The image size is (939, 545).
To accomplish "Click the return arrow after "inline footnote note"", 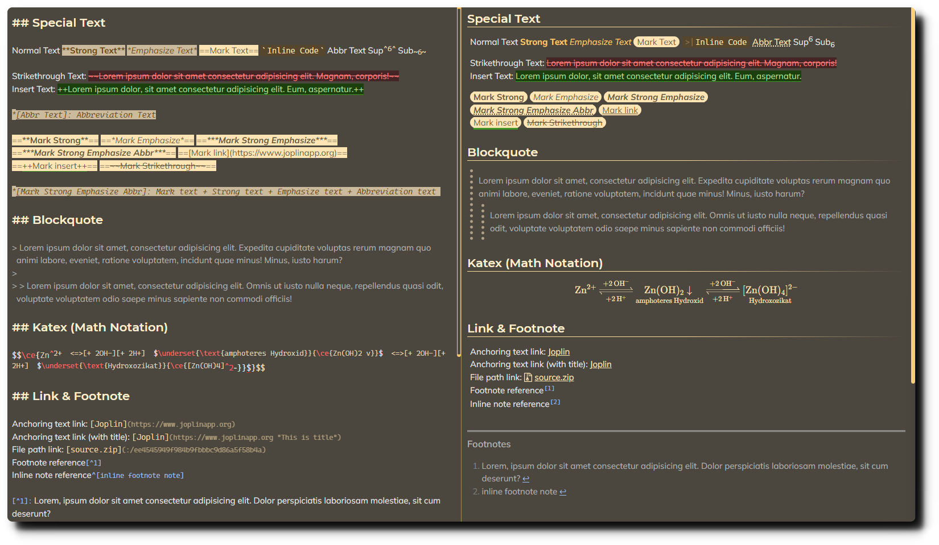I will pos(563,492).
